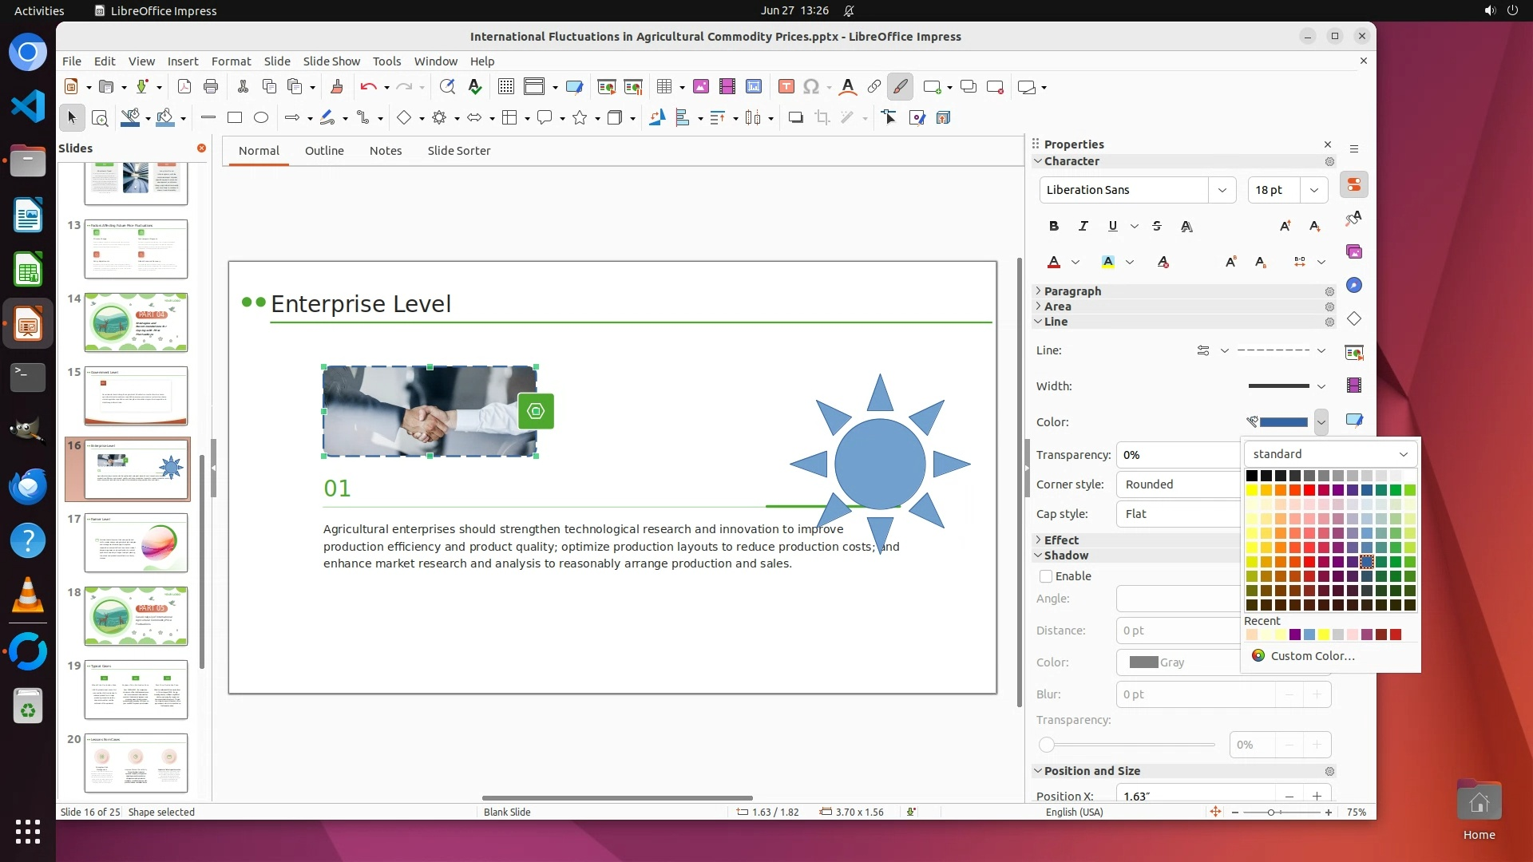
Task: Open the Thunderbird mail dock icon
Action: coord(28,486)
